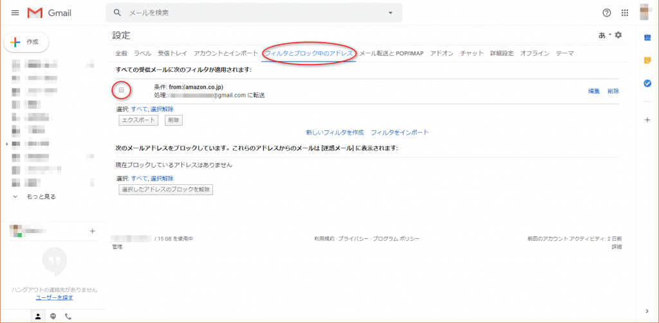Open Google Keep in side panel
659x323 pixels.
(x=647, y=60)
